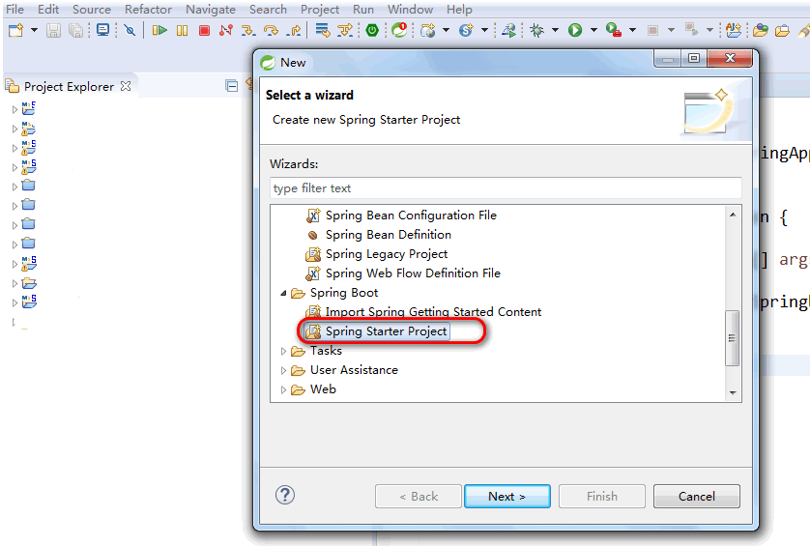Click the Step Into icon
The image size is (810, 546).
click(x=248, y=31)
